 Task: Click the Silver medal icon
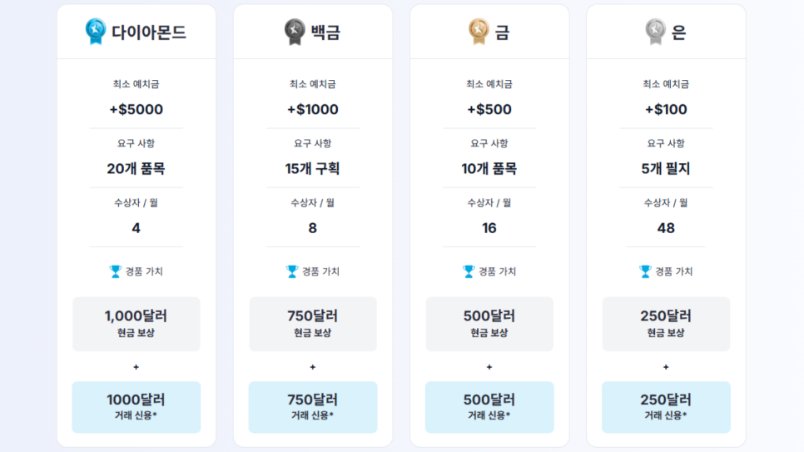click(x=655, y=32)
